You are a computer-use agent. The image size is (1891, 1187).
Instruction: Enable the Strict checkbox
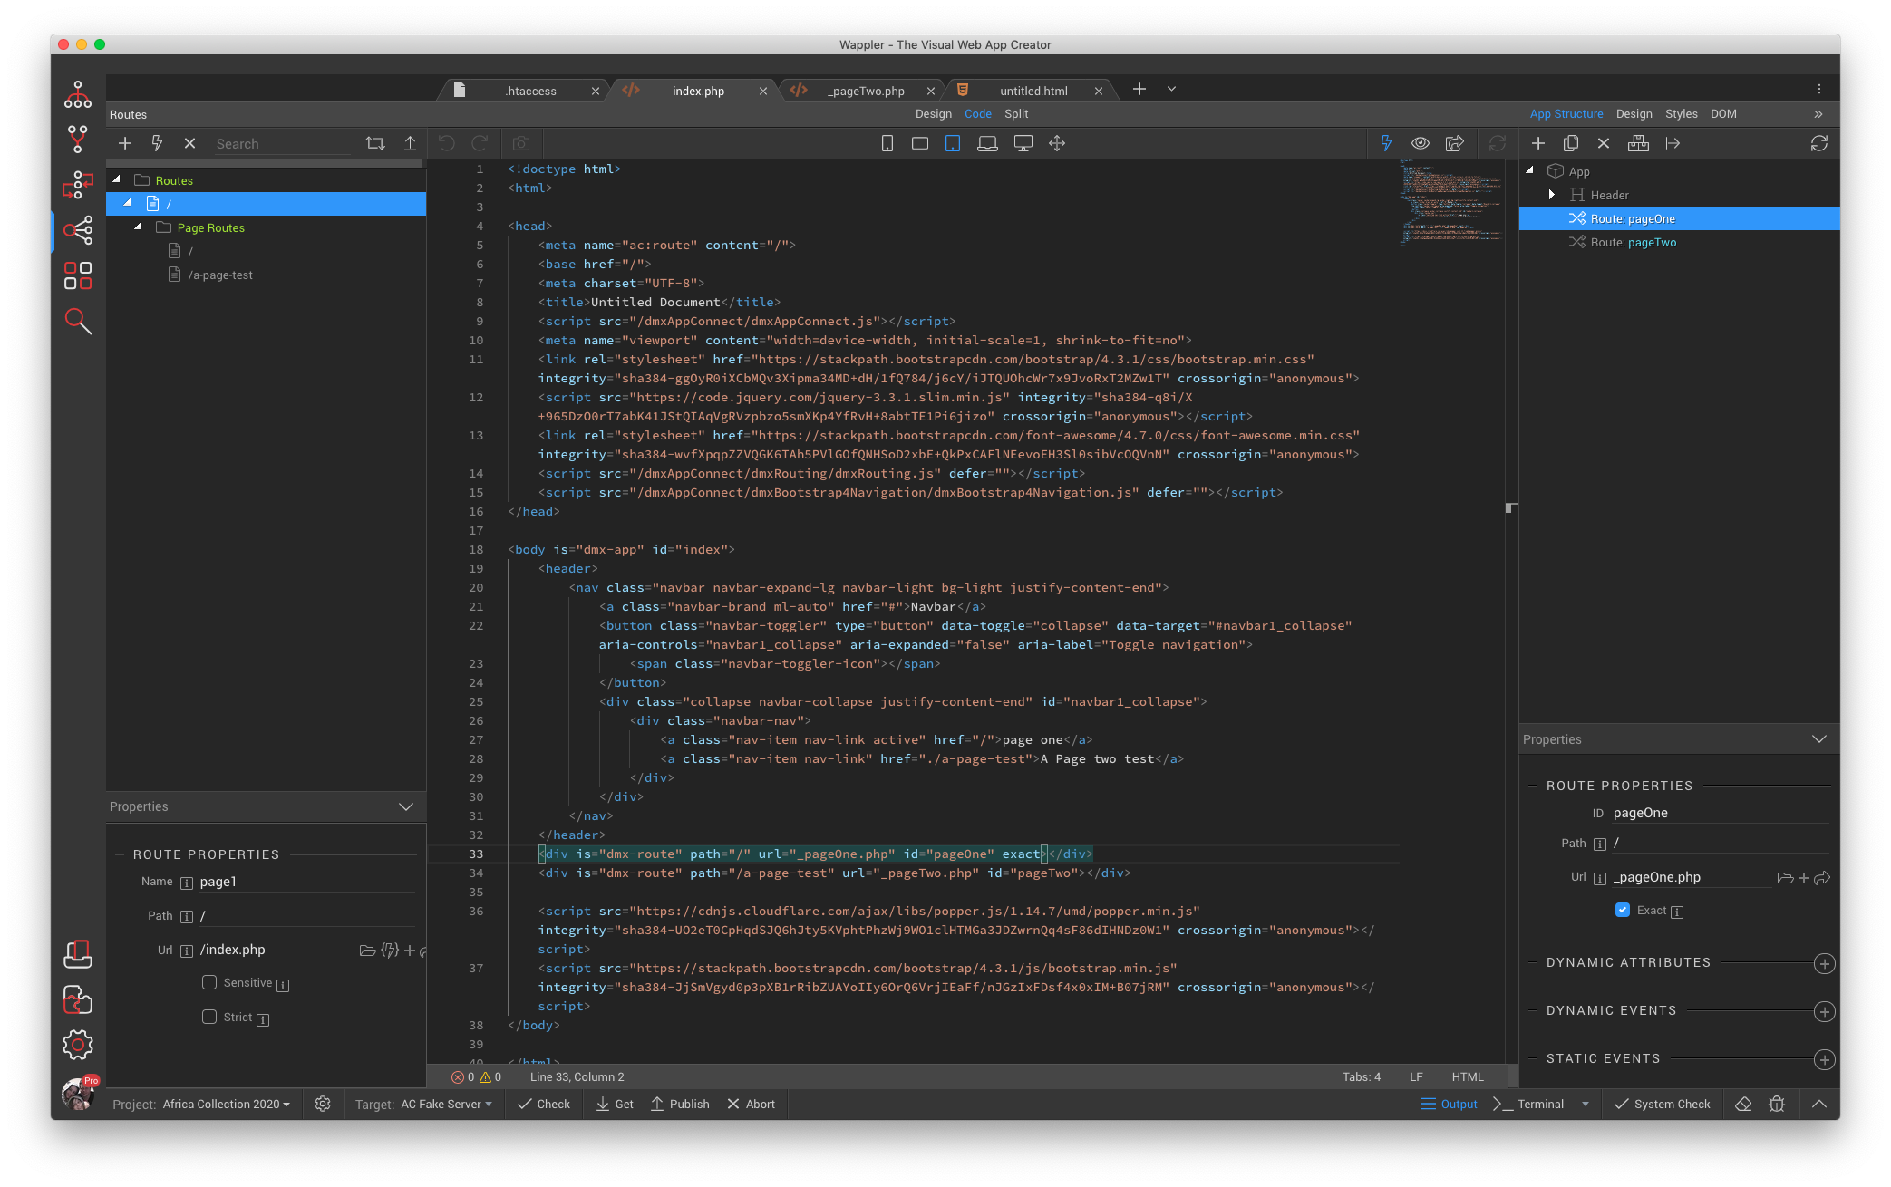(209, 1017)
